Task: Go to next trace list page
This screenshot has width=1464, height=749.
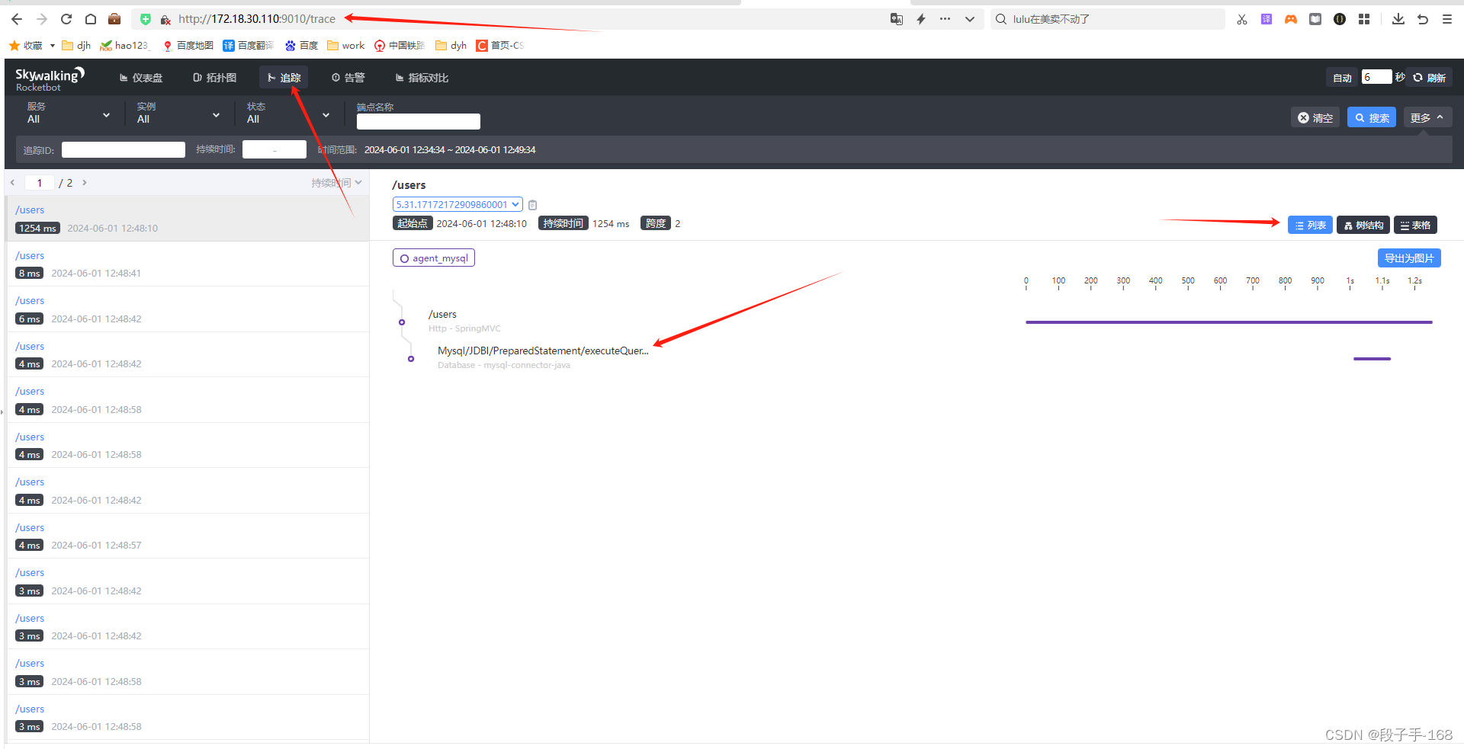Action: pos(85,183)
